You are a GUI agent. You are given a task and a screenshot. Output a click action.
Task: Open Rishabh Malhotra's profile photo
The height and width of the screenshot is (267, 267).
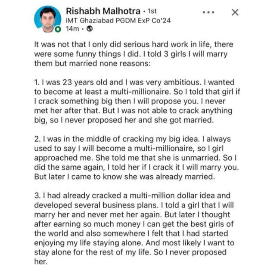coord(47,19)
